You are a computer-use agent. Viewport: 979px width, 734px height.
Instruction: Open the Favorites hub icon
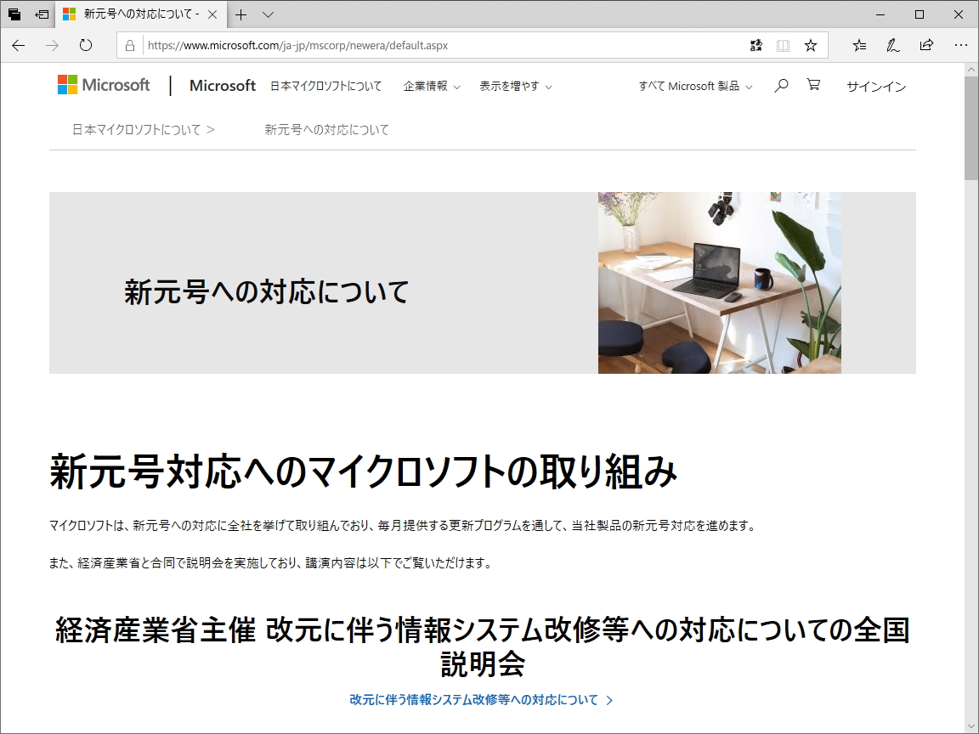859,45
